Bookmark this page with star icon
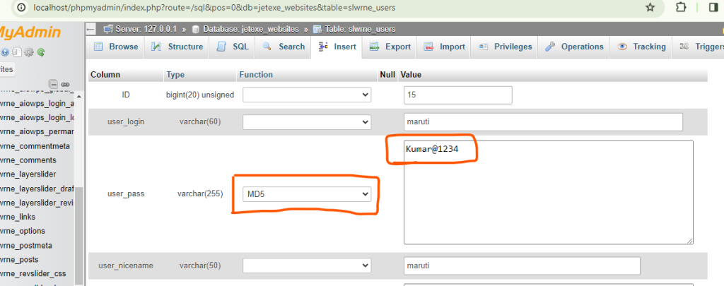Screen dimensions: 724x286 point(650,7)
